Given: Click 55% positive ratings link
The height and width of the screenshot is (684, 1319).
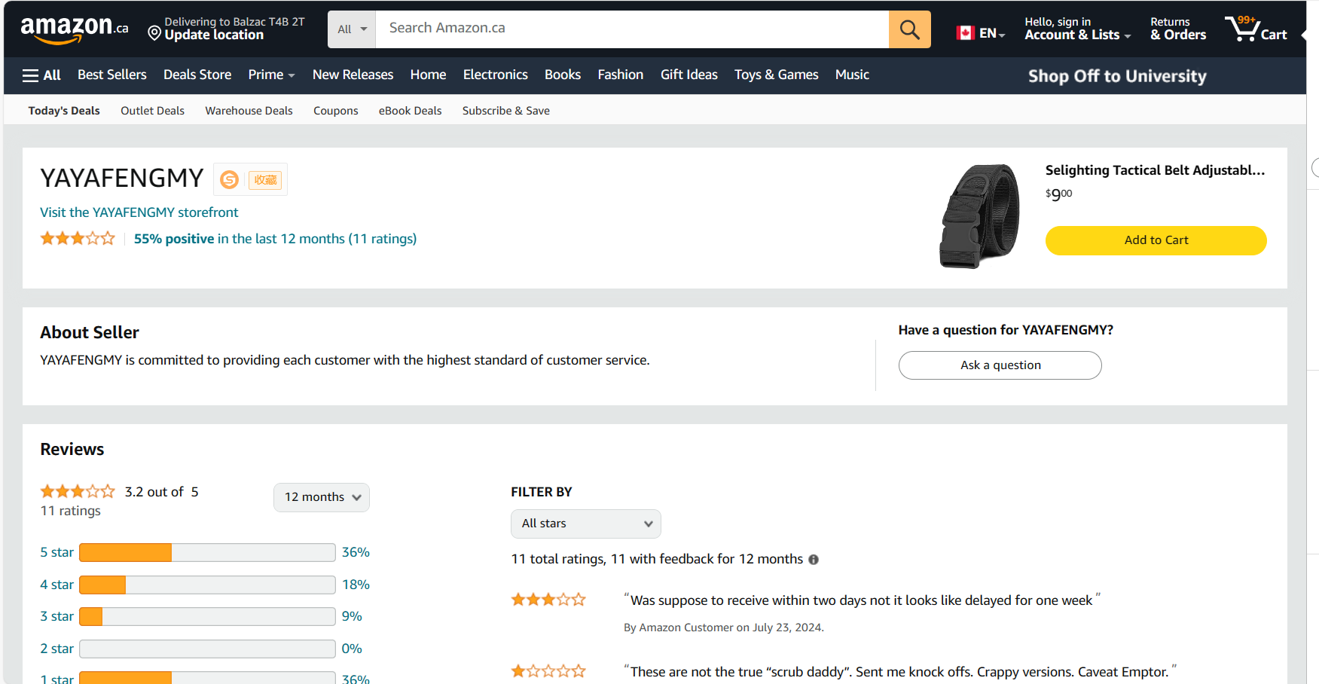Looking at the screenshot, I should click(x=275, y=239).
